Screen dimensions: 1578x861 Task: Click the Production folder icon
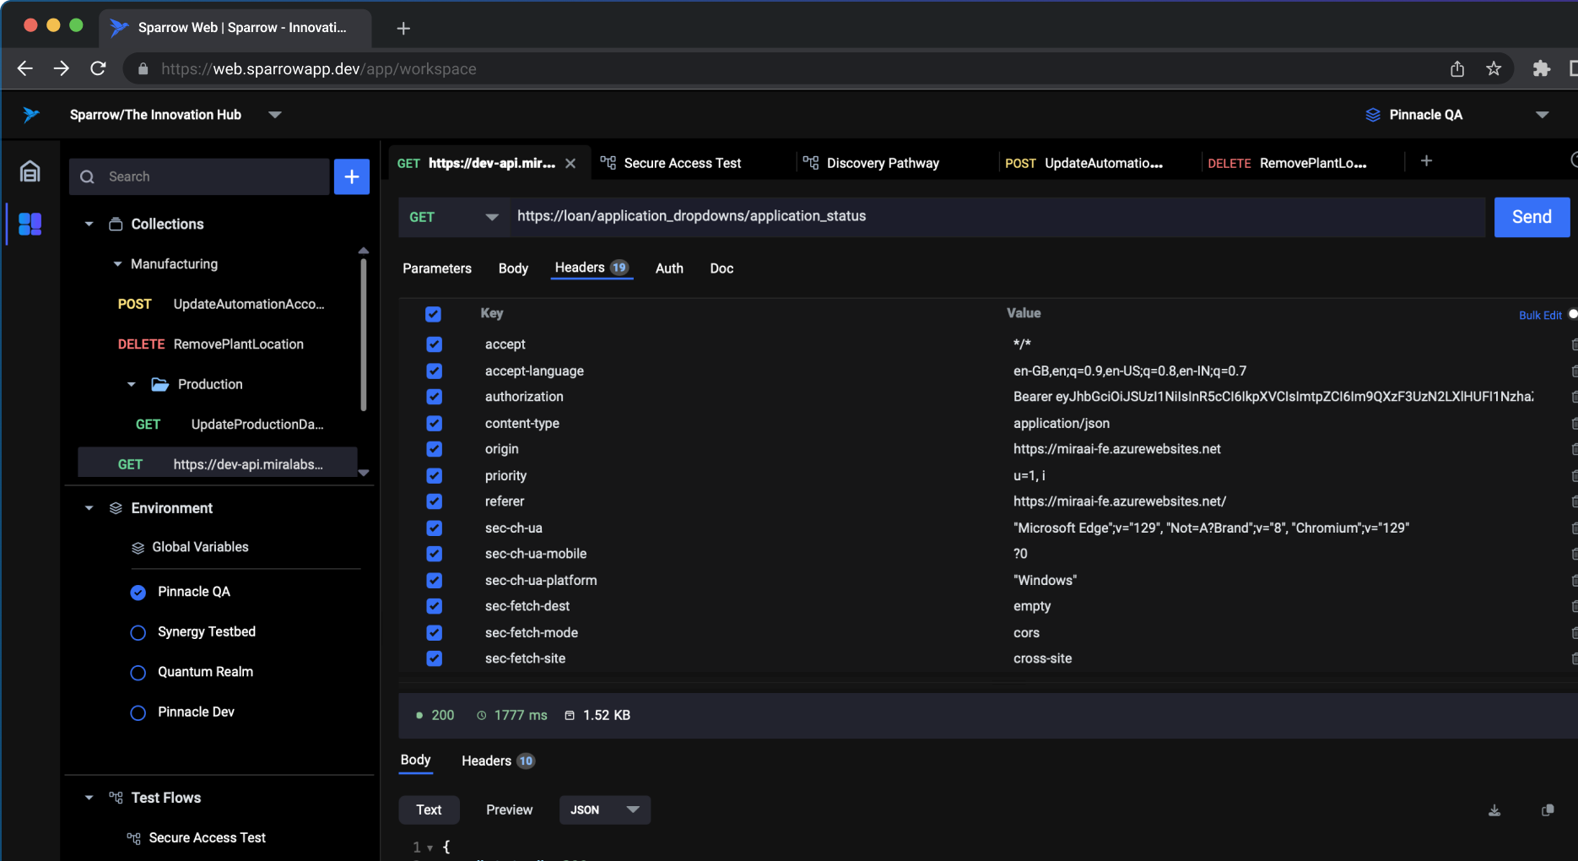click(159, 384)
